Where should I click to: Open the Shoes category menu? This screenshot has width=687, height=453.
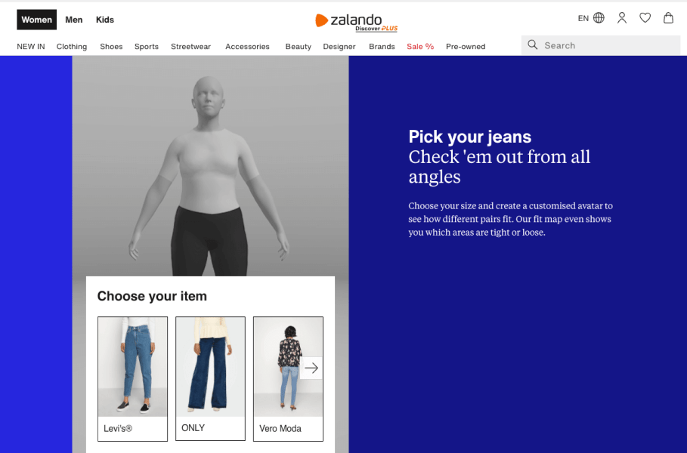pos(111,46)
